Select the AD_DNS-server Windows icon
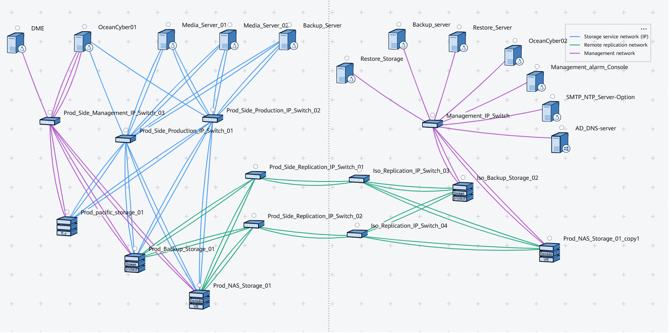This screenshot has width=672, height=333. point(560,143)
